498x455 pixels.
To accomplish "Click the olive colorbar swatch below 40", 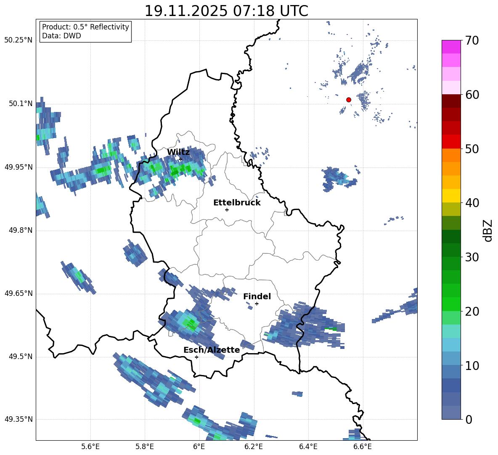I will pyautogui.click(x=451, y=209).
